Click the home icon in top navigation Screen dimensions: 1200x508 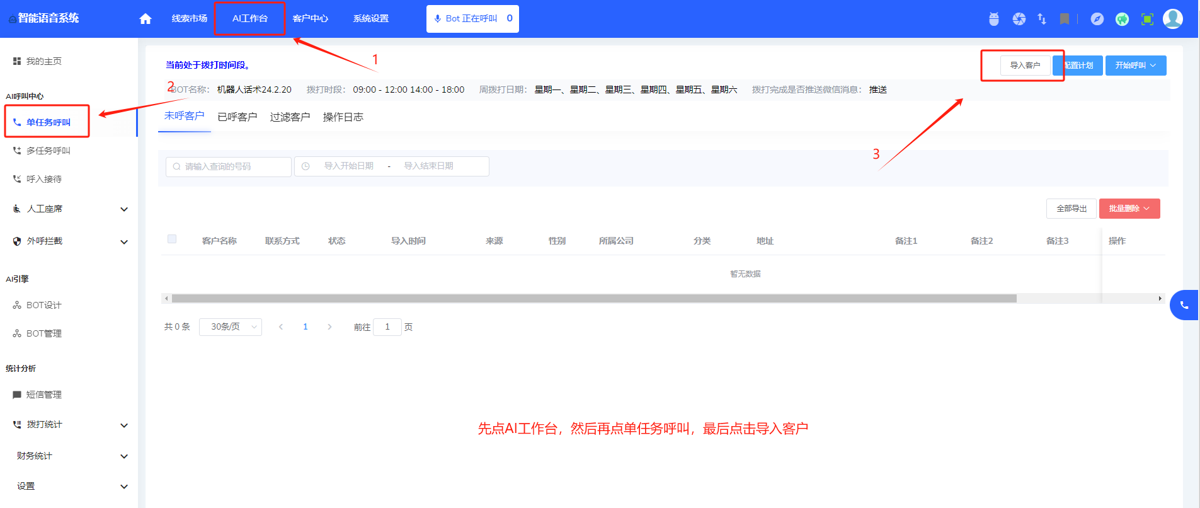[x=146, y=19]
